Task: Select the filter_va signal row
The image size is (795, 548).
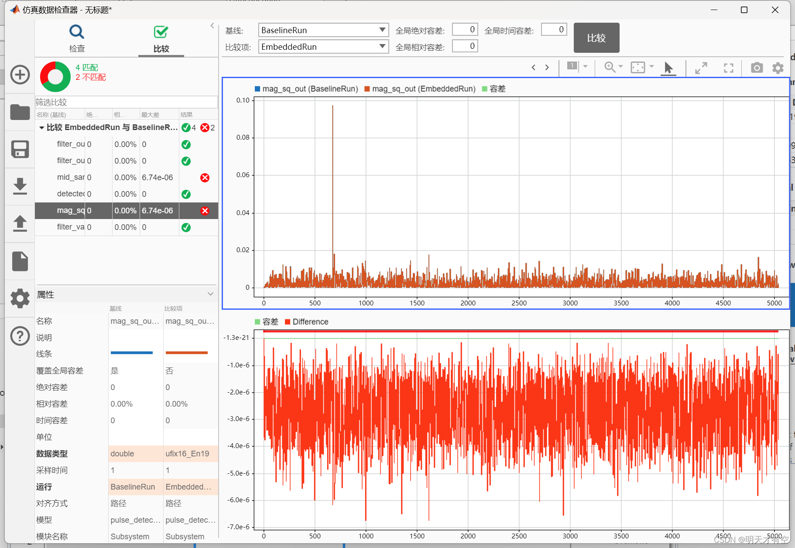Action: click(127, 227)
